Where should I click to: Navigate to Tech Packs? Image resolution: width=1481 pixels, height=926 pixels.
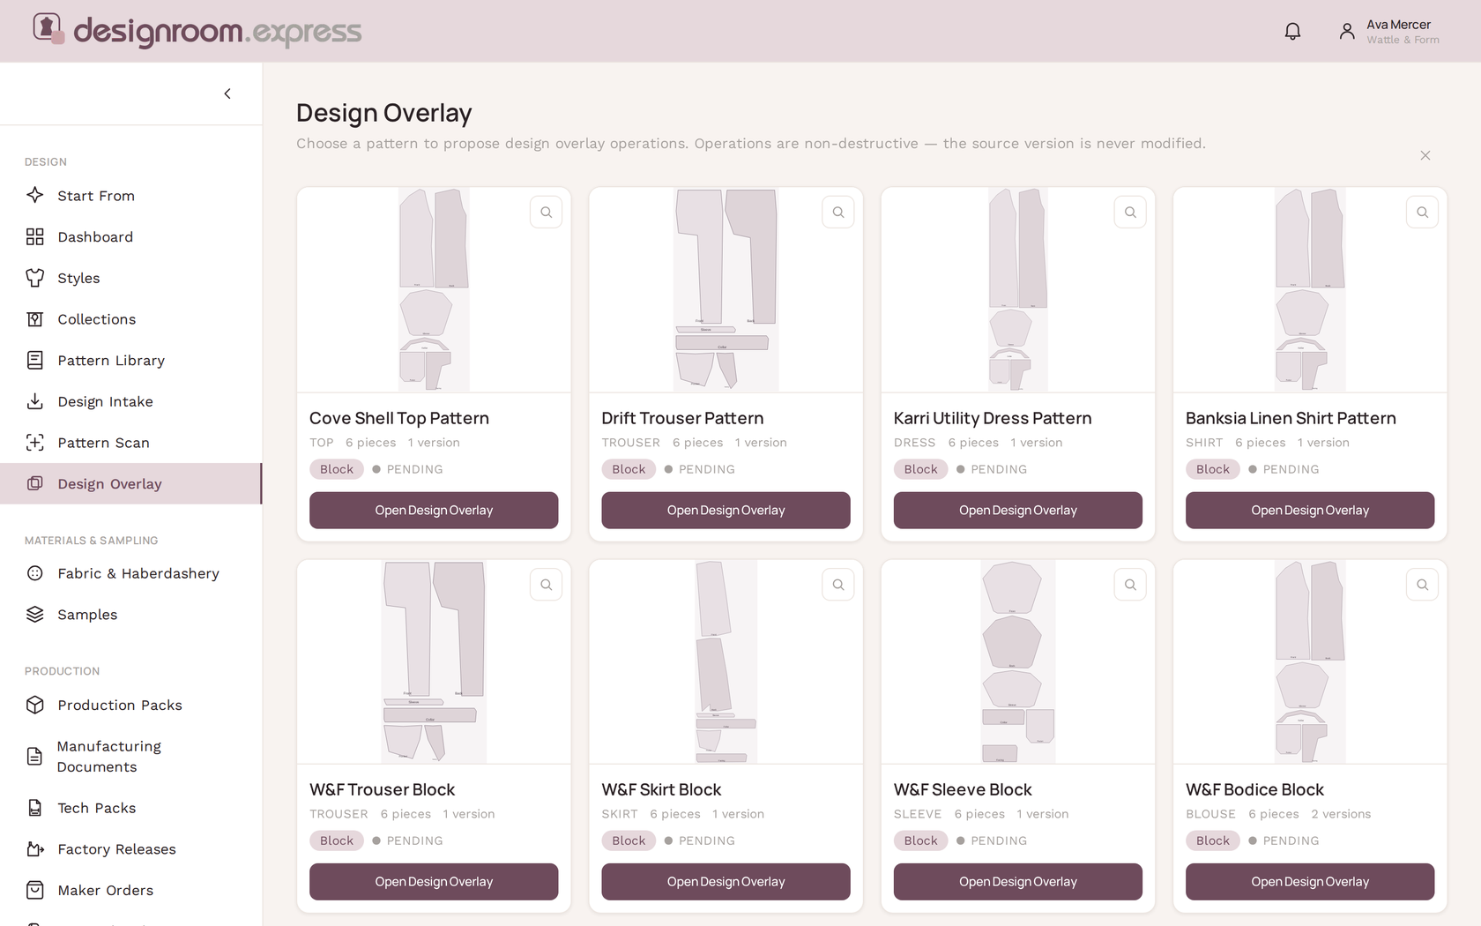point(130,808)
